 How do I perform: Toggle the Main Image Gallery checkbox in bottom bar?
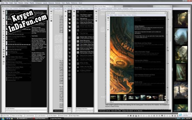(x=69, y=116)
